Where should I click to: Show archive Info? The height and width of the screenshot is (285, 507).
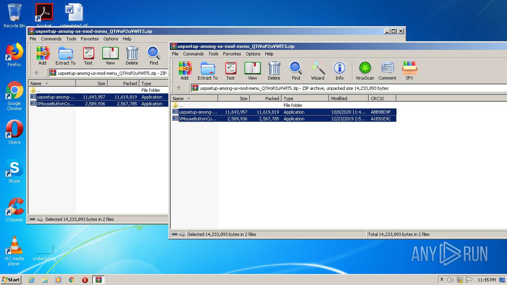339,71
